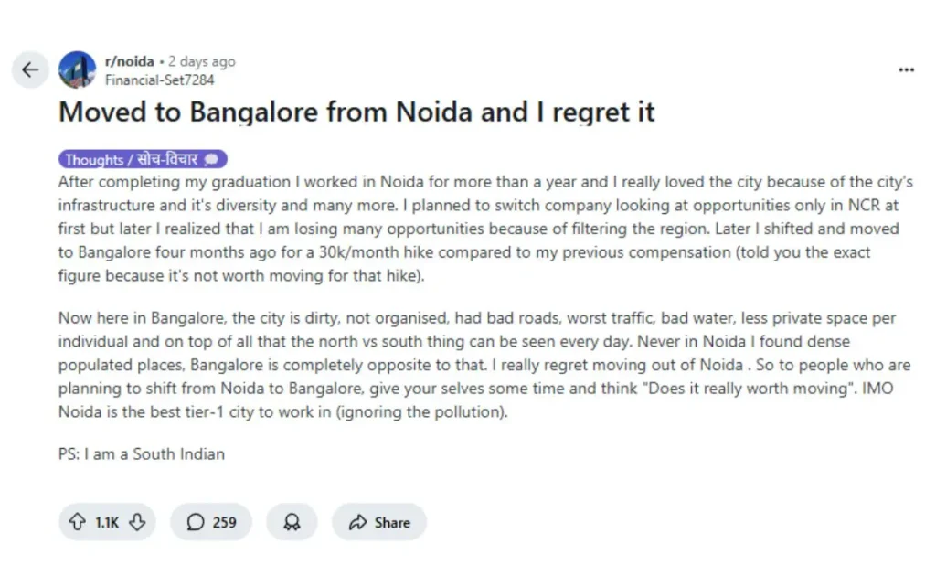This screenshot has width=936, height=576.
Task: Click the comment bubble icon
Action: [x=196, y=522]
